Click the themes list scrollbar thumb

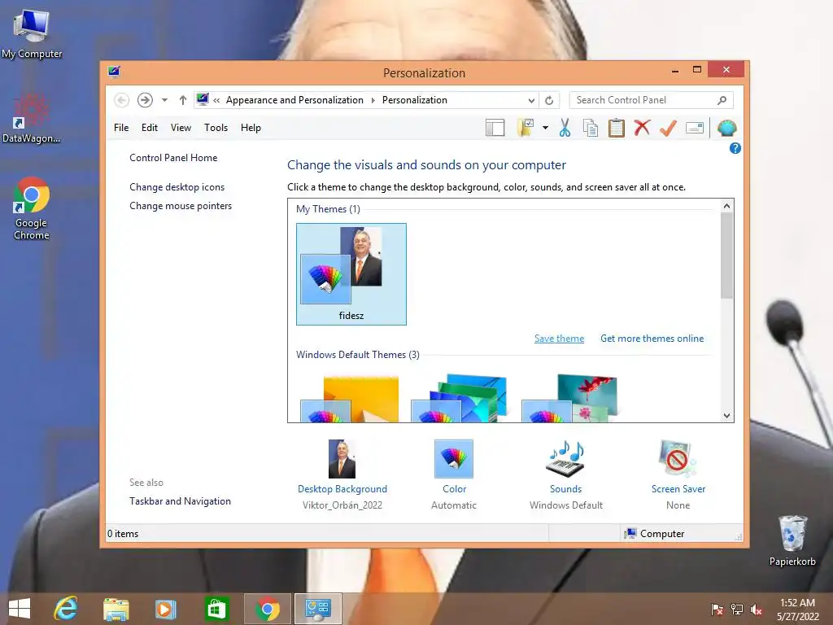coord(726,256)
